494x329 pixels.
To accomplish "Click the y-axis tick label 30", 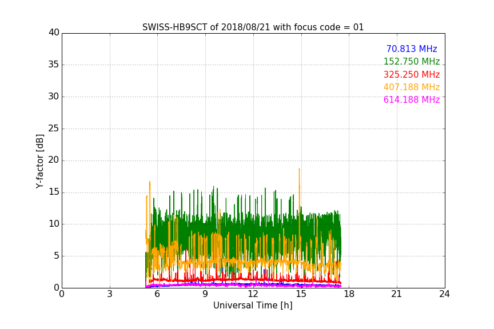I will pyautogui.click(x=54, y=97).
